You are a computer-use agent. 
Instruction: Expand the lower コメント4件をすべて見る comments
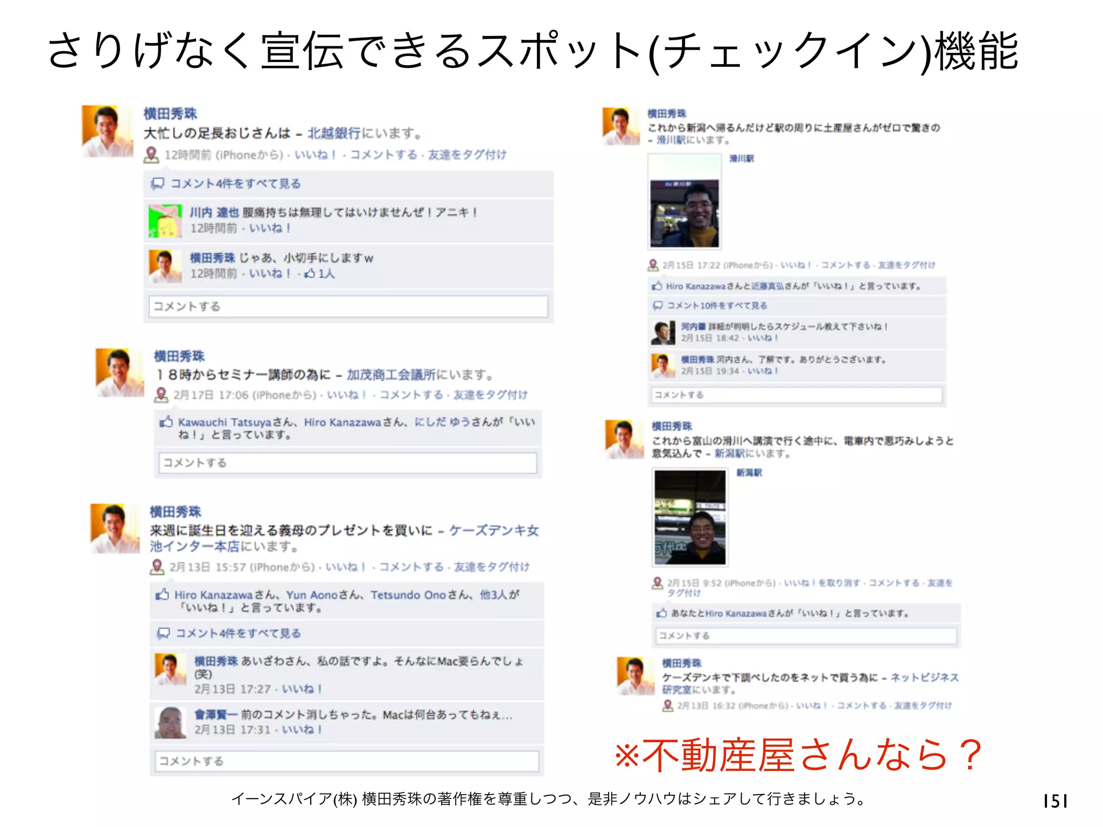point(238,633)
